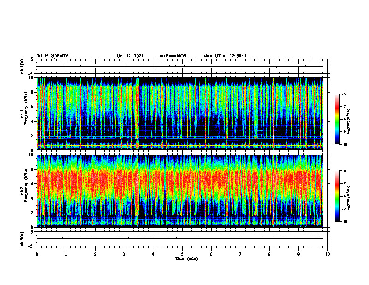Click the "station=MOS" header label
The image size is (369, 285).
[x=173, y=56]
